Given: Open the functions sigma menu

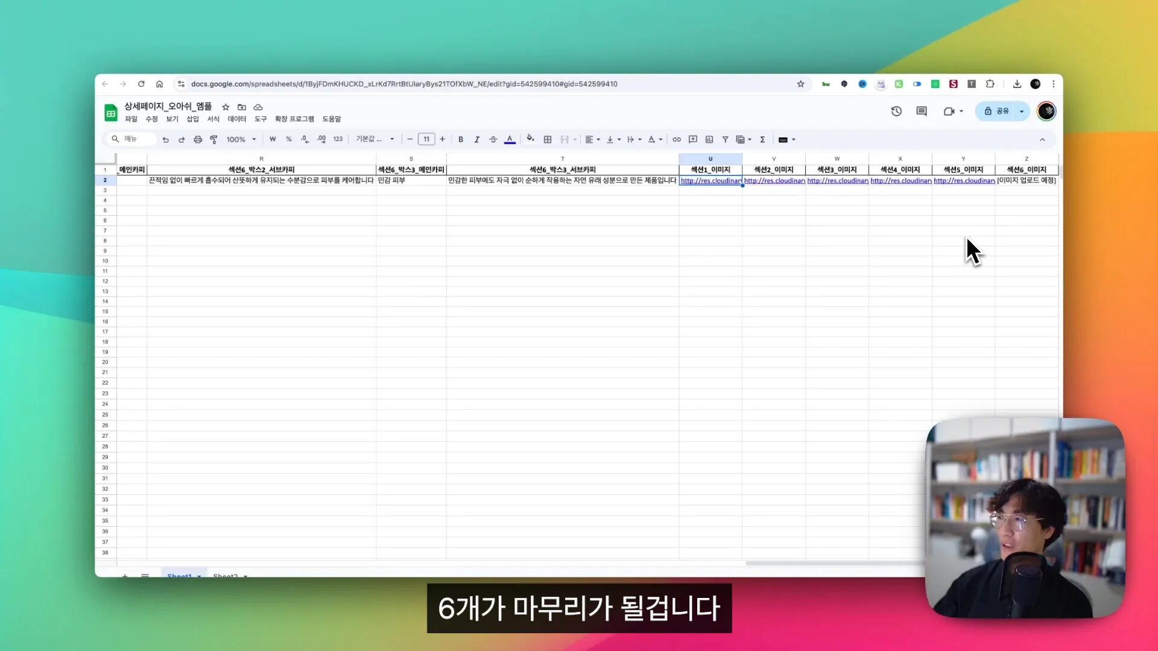Looking at the screenshot, I should [x=762, y=139].
